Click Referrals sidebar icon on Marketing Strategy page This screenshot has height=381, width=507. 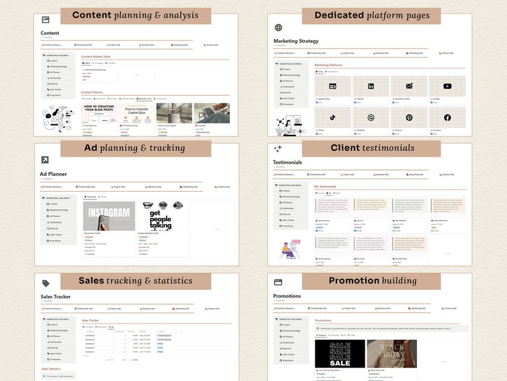281,93
